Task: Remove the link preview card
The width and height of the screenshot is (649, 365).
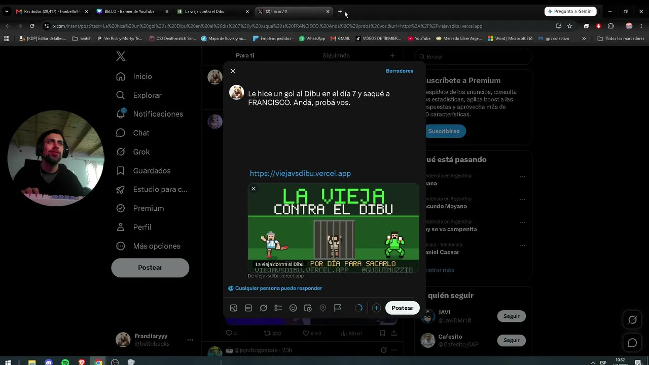Action: (254, 189)
